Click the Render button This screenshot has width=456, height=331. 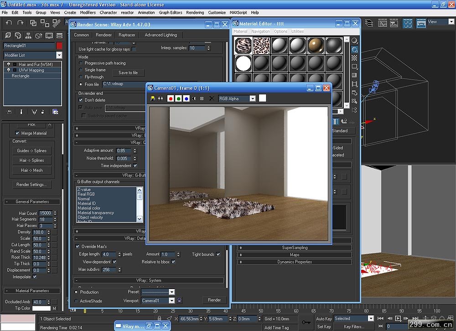coord(214,300)
